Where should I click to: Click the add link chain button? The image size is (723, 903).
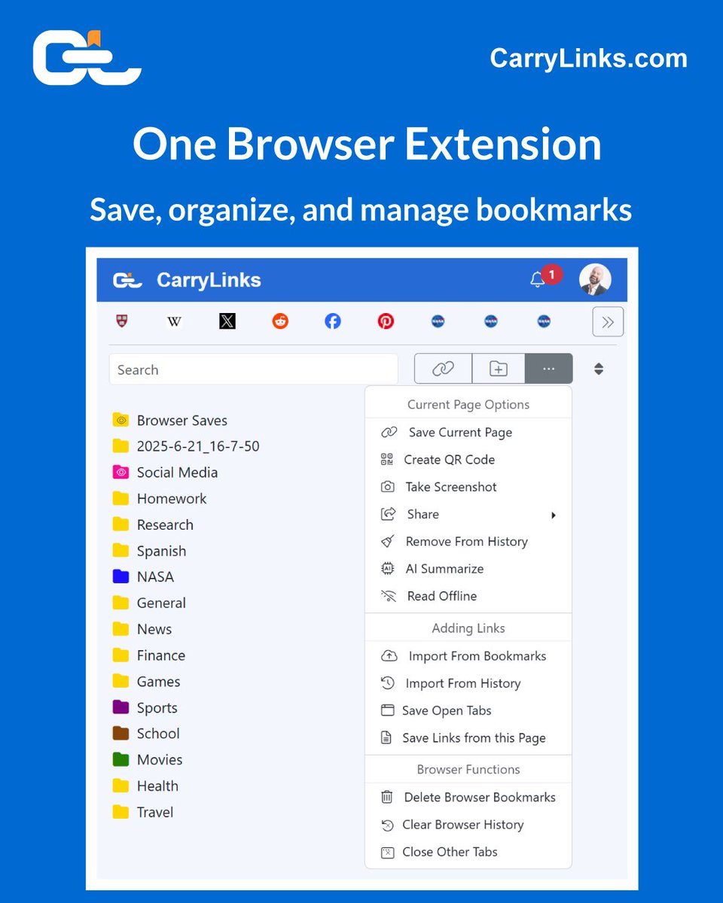443,369
